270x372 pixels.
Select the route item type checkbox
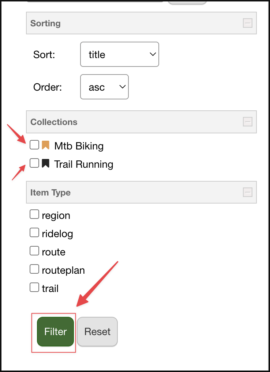coord(34,251)
